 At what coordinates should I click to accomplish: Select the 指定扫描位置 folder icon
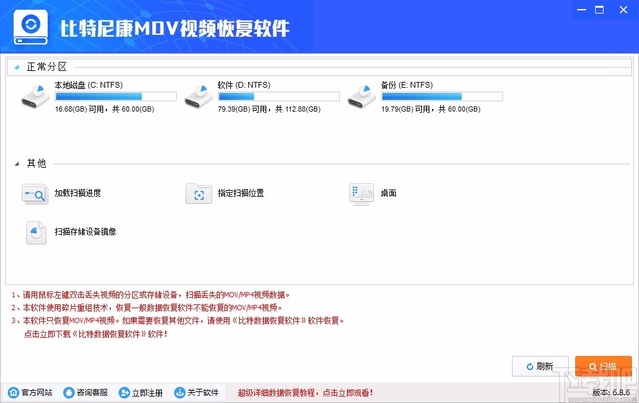pyautogui.click(x=199, y=193)
